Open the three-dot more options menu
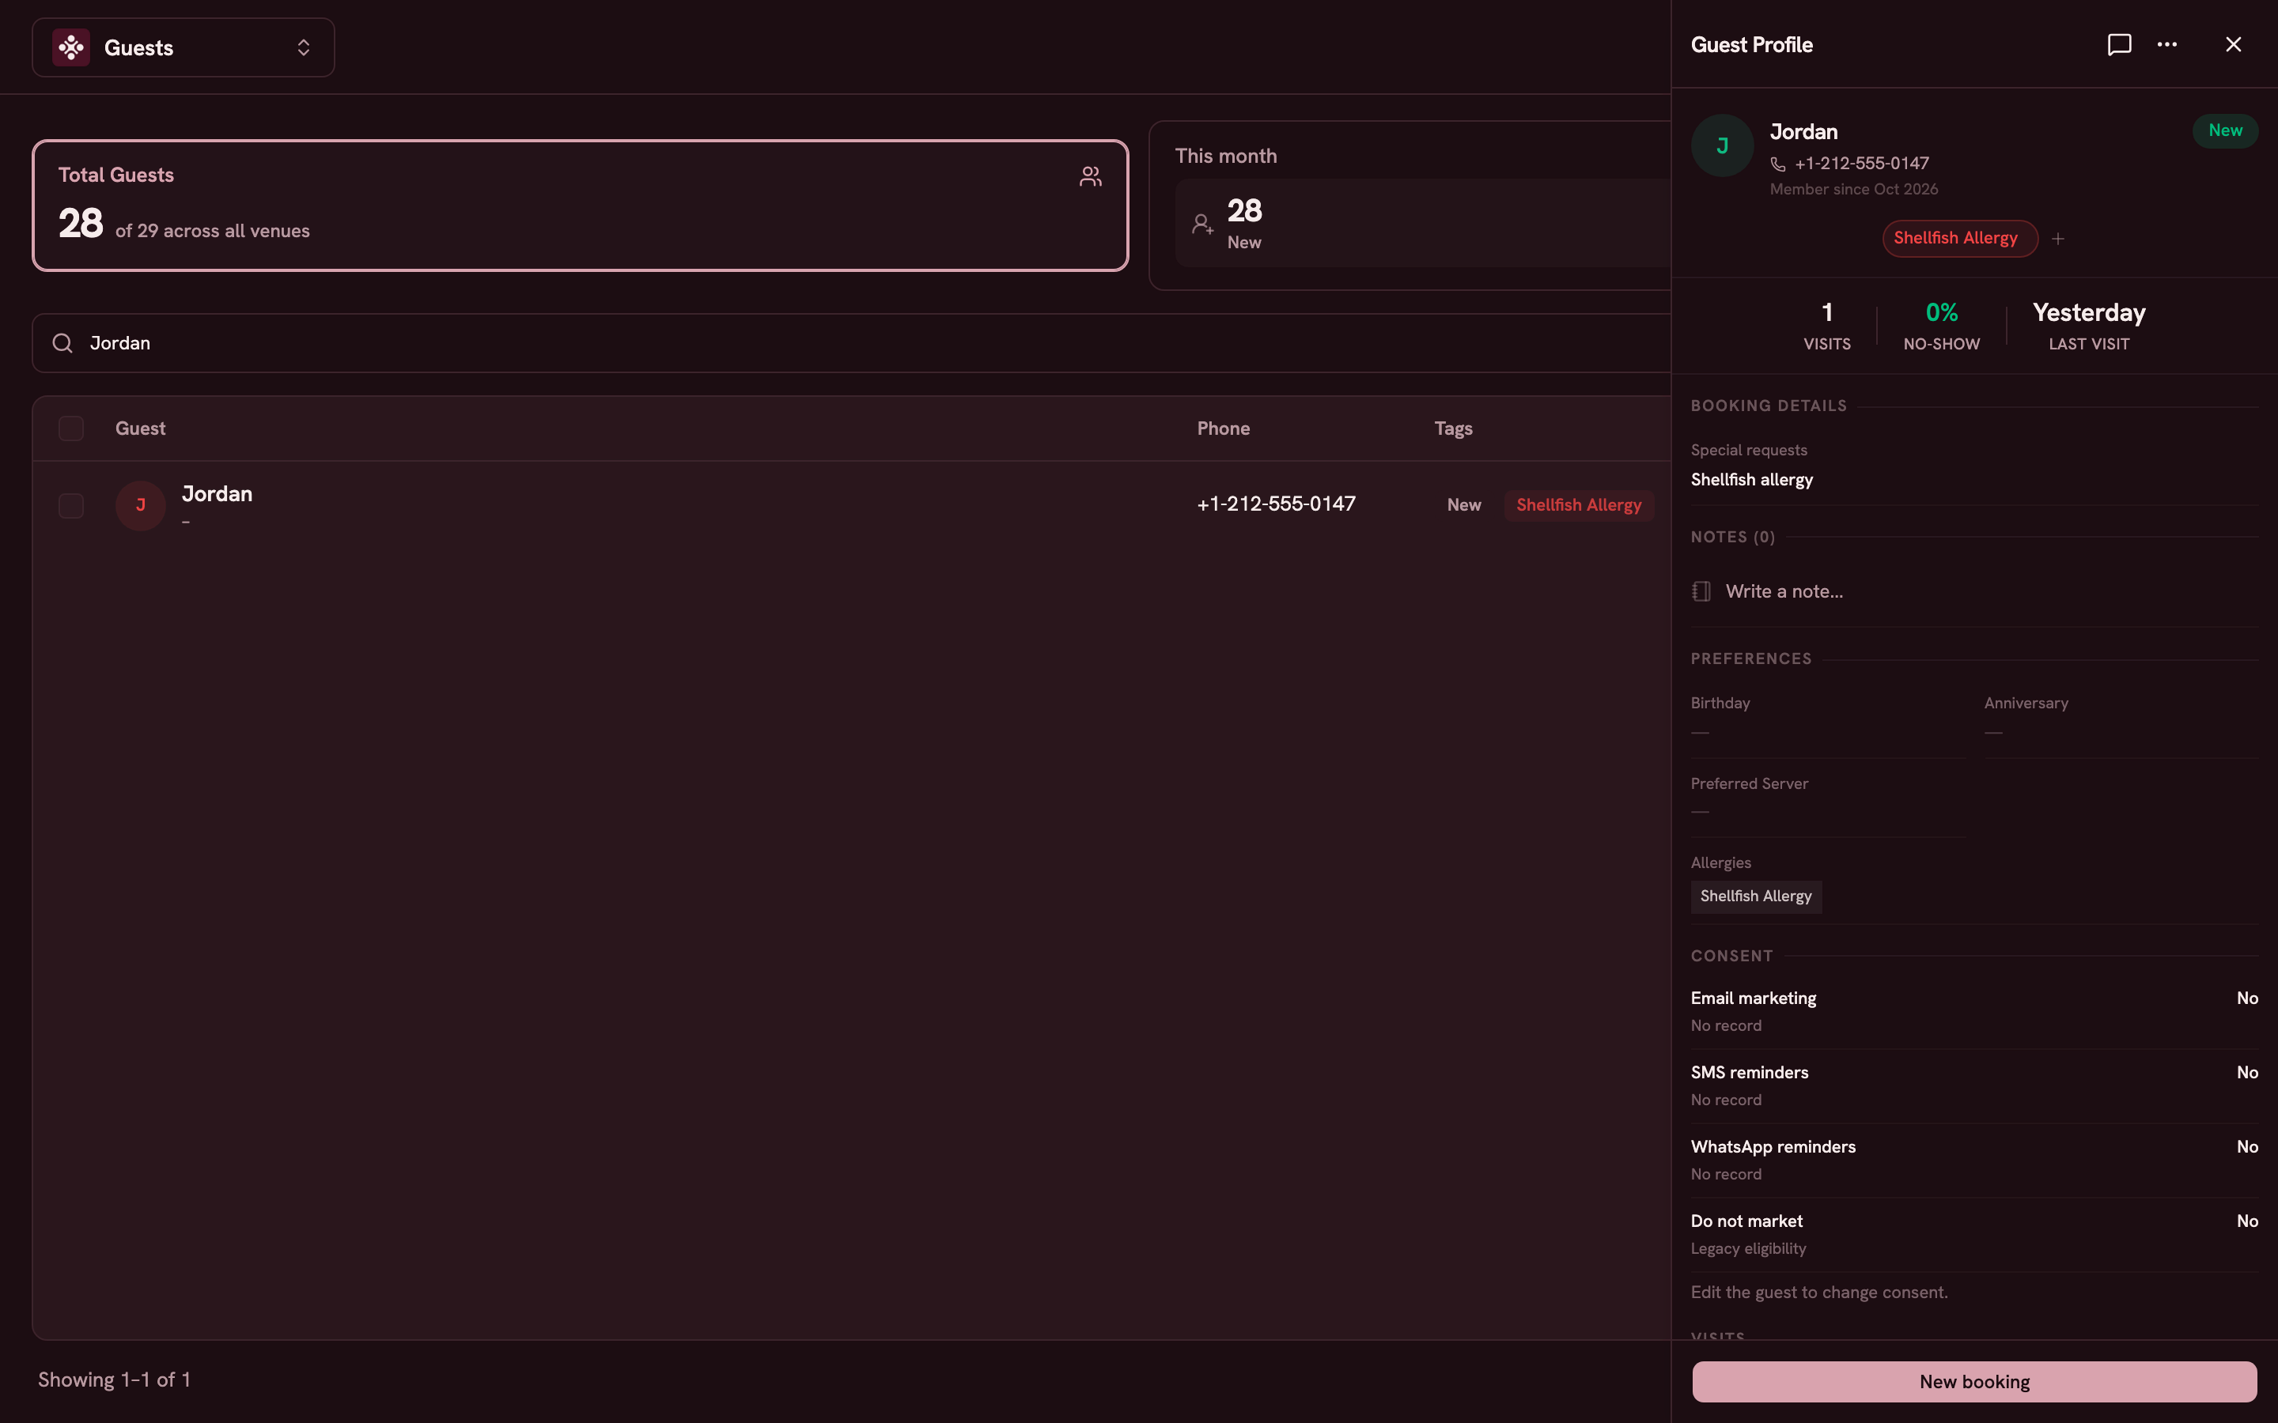This screenshot has width=2278, height=1423. tap(2167, 44)
